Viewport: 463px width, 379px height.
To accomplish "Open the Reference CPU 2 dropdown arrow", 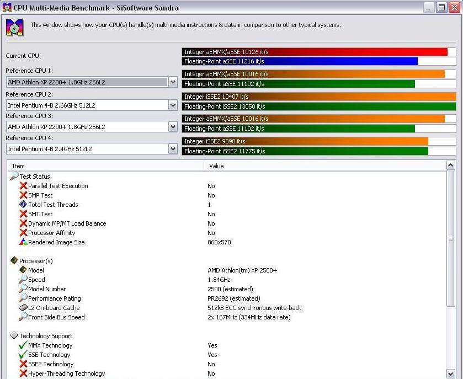I will [173, 105].
